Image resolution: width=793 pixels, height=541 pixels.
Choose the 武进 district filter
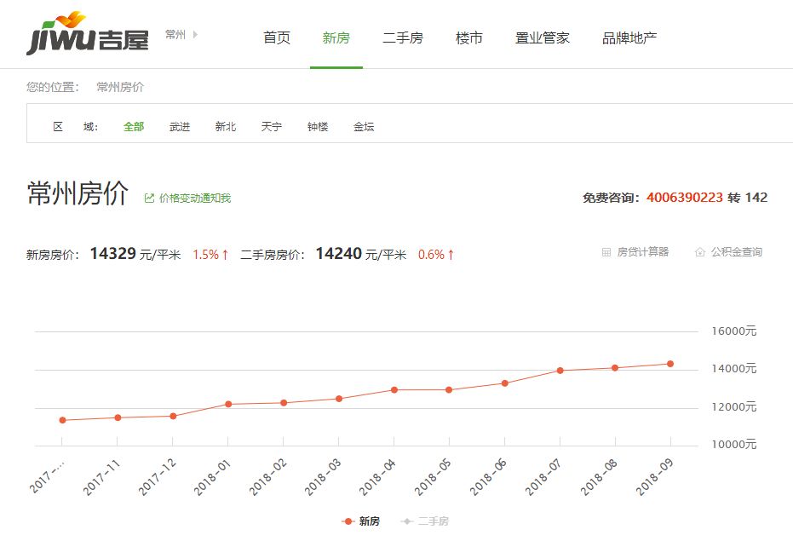[x=179, y=125]
